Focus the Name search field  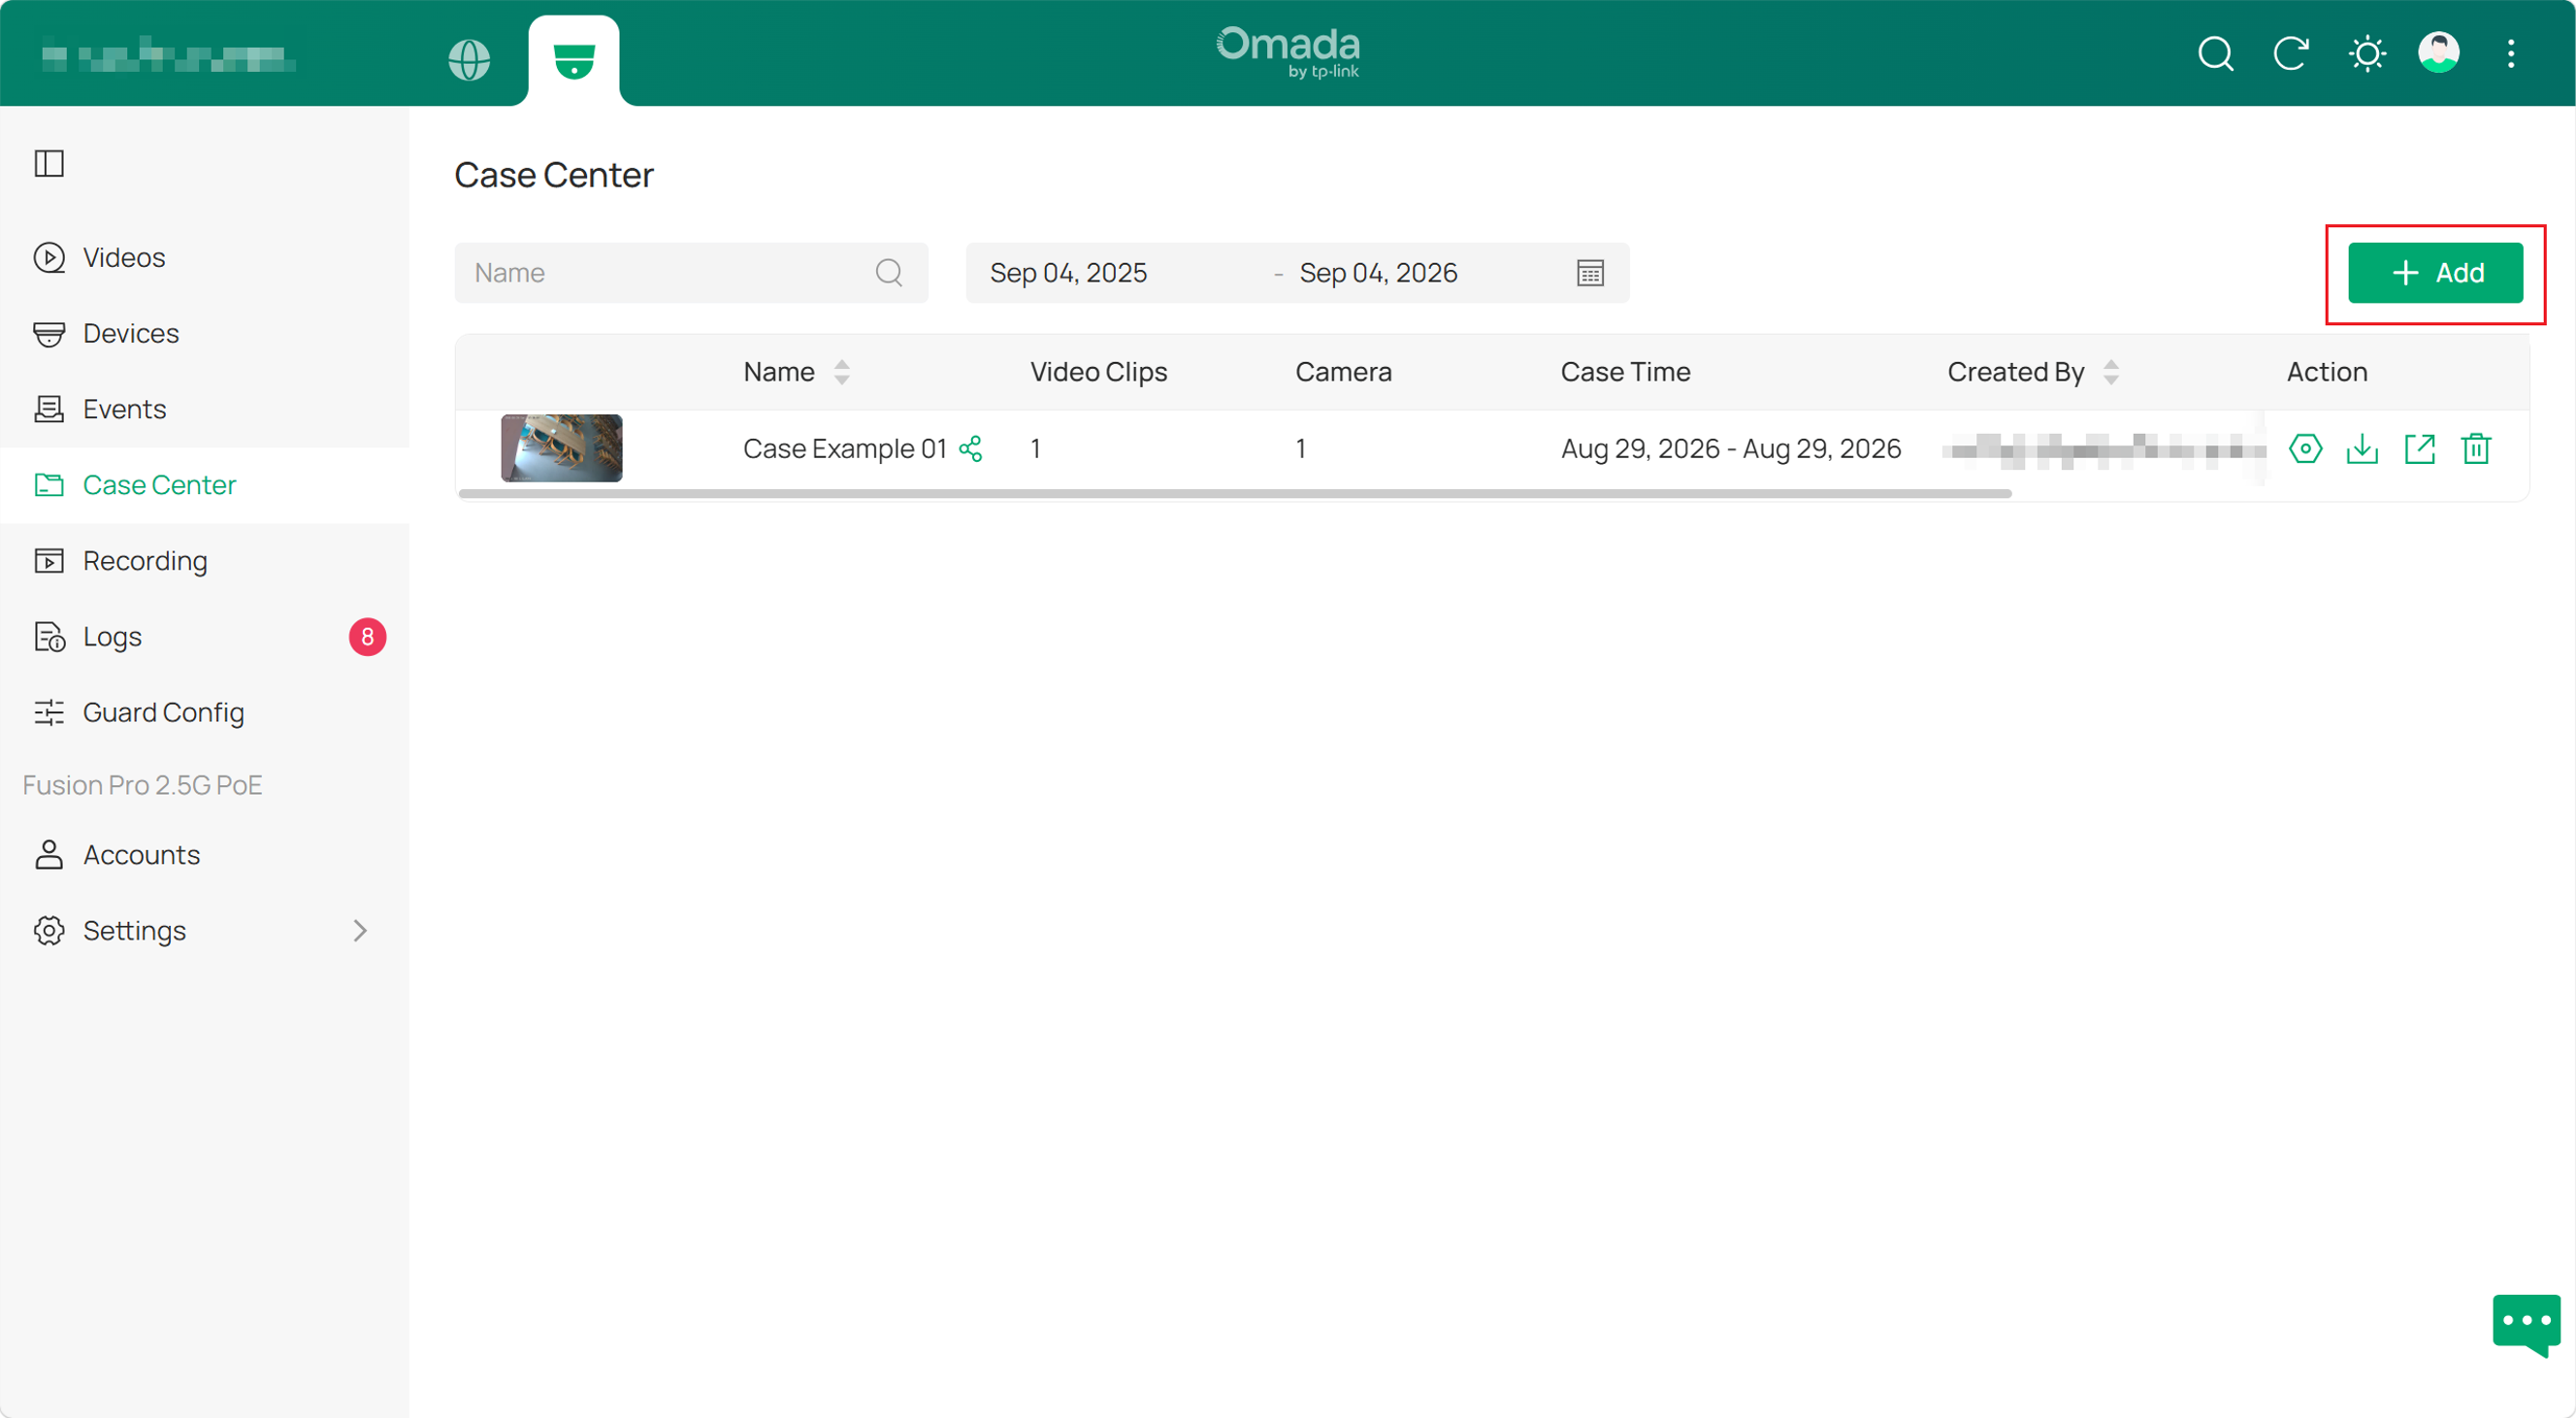click(x=691, y=273)
